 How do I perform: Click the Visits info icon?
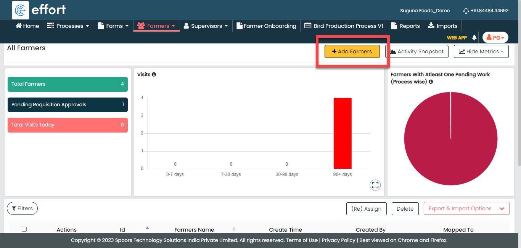[x=154, y=75]
